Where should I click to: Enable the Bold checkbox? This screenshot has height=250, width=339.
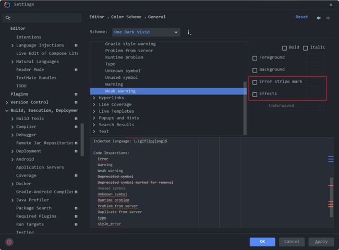(x=285, y=48)
